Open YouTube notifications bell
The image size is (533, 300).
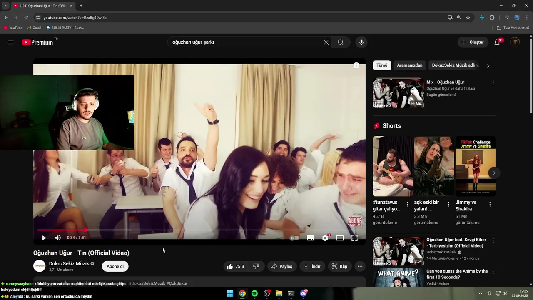click(497, 42)
